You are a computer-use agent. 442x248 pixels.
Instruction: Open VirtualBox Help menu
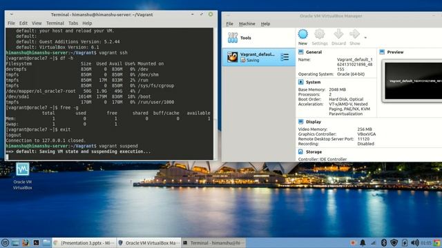pos(265,24)
